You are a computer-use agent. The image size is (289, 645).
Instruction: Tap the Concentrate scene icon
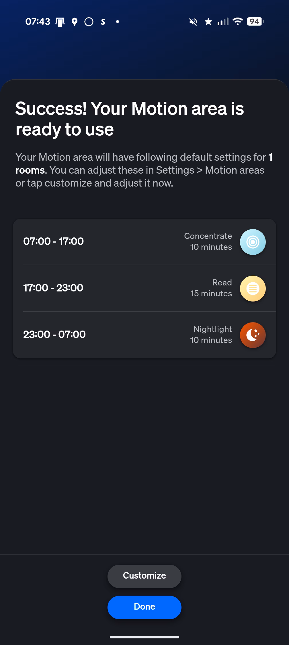tap(253, 242)
